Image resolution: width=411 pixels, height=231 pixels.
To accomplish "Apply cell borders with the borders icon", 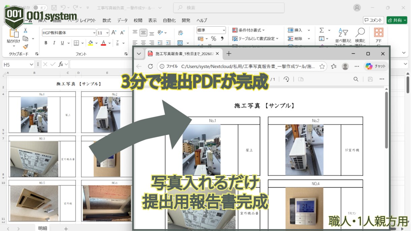I will pos(76,43).
